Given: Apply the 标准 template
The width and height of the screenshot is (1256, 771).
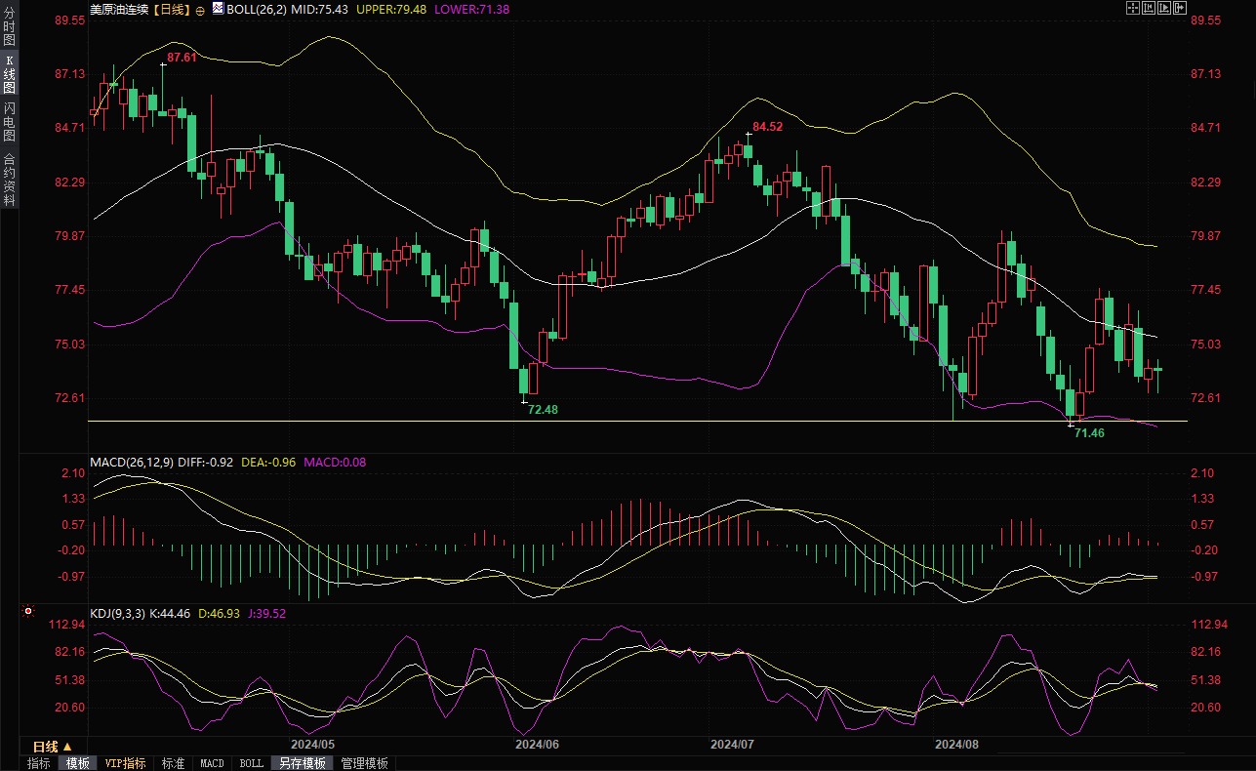Looking at the screenshot, I should click(173, 763).
